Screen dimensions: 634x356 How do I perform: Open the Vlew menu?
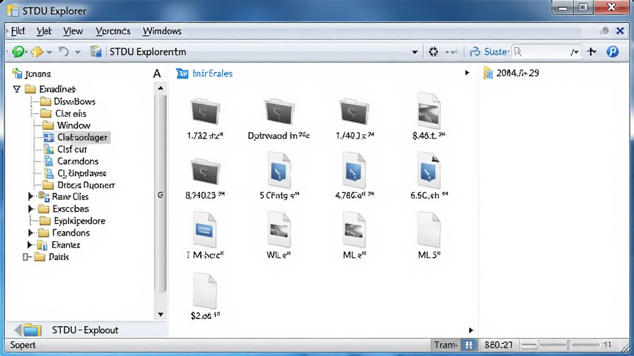[73, 31]
